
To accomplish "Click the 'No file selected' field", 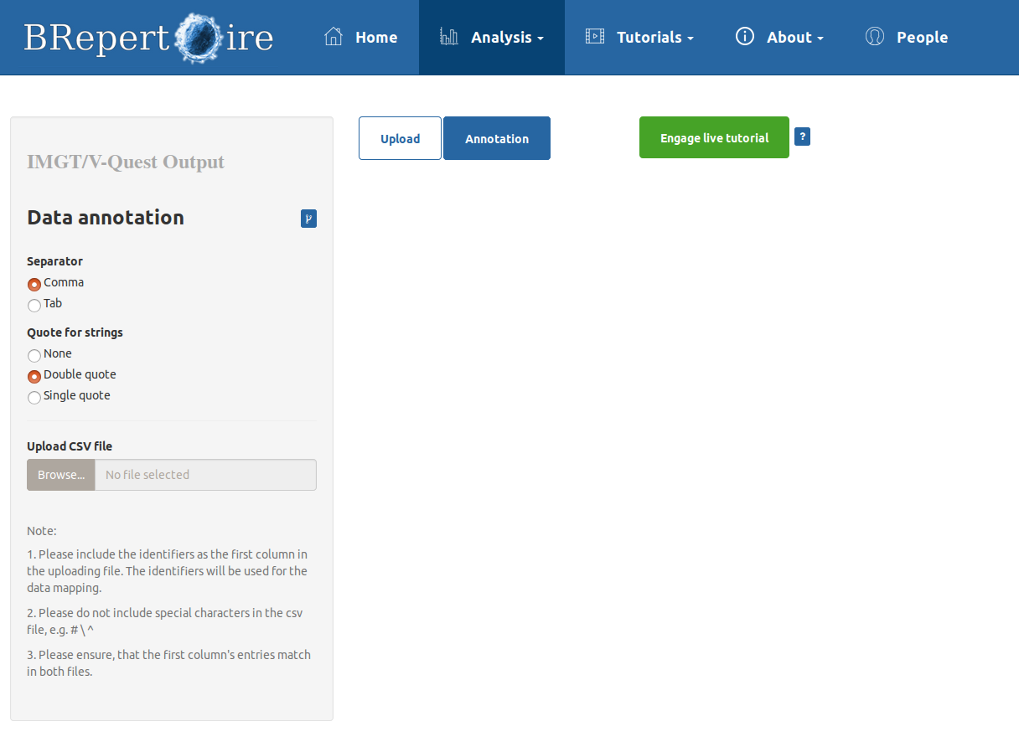I will pyautogui.click(x=205, y=475).
